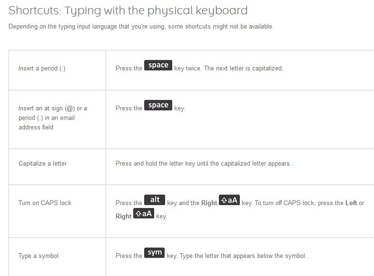The image size is (374, 276).
Task: Select the "Capitalize a letter" row label
Action: click(x=42, y=164)
